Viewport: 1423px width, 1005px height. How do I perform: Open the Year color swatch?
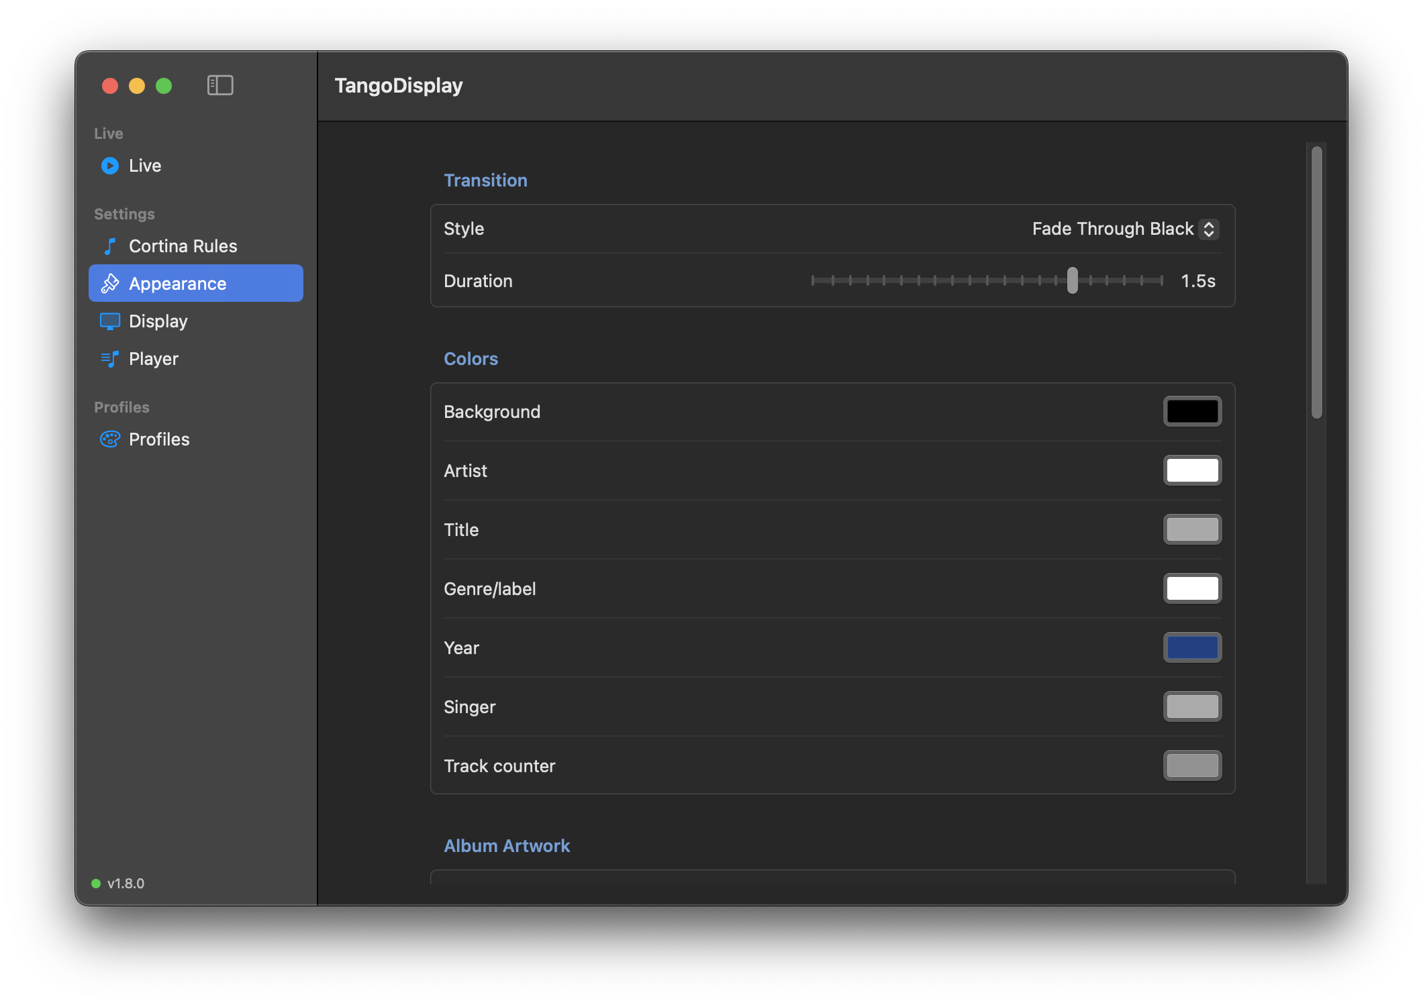1193,647
